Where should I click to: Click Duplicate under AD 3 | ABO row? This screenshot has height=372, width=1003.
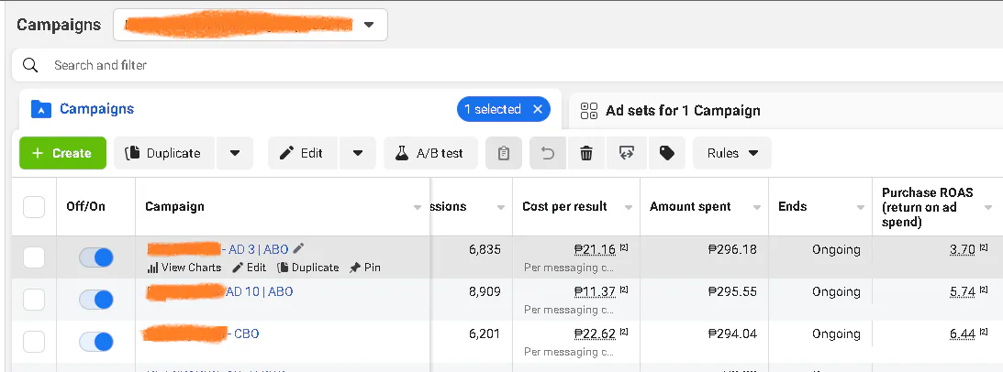pos(308,268)
